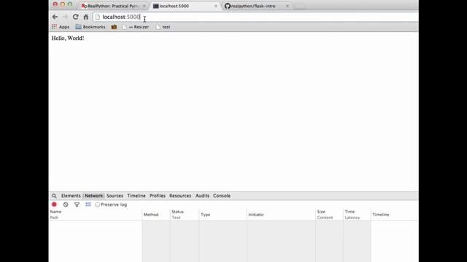This screenshot has height=262, width=467.
Task: Close the RealPython tab
Action: (144, 6)
